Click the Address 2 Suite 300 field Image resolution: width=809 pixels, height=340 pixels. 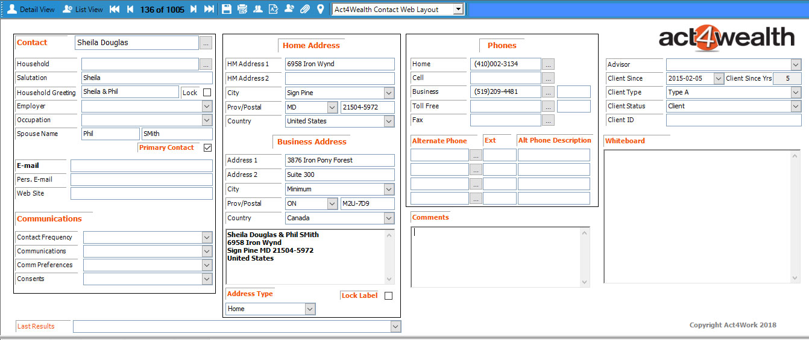click(x=340, y=175)
